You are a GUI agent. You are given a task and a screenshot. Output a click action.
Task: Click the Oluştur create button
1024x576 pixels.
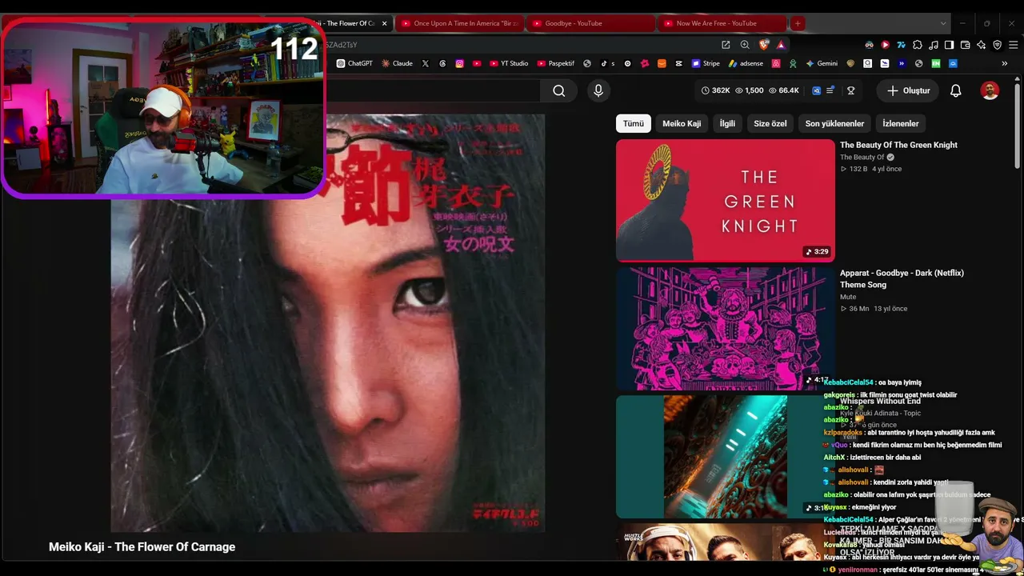(908, 91)
